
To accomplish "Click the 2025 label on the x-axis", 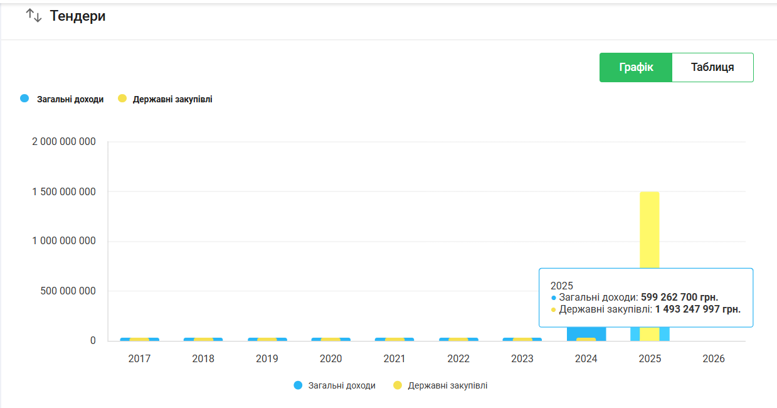I will click(650, 359).
